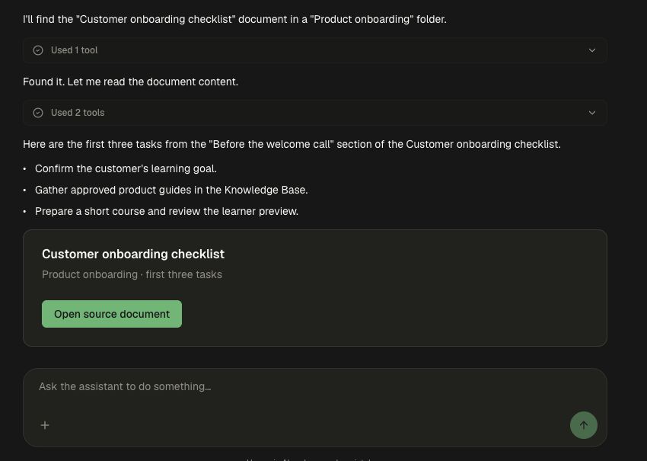The width and height of the screenshot is (647, 461).
Task: Click the I'll find the Customer onboarding message
Action: pos(234,19)
